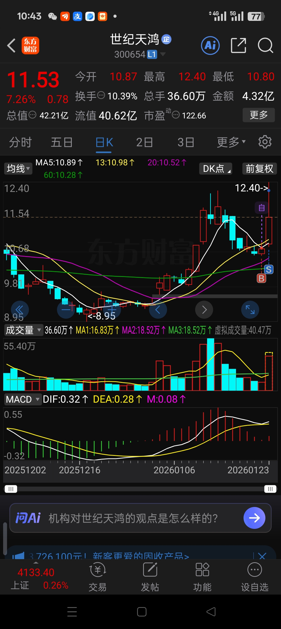Switch to 2日 tab
The width and height of the screenshot is (281, 629).
144,142
